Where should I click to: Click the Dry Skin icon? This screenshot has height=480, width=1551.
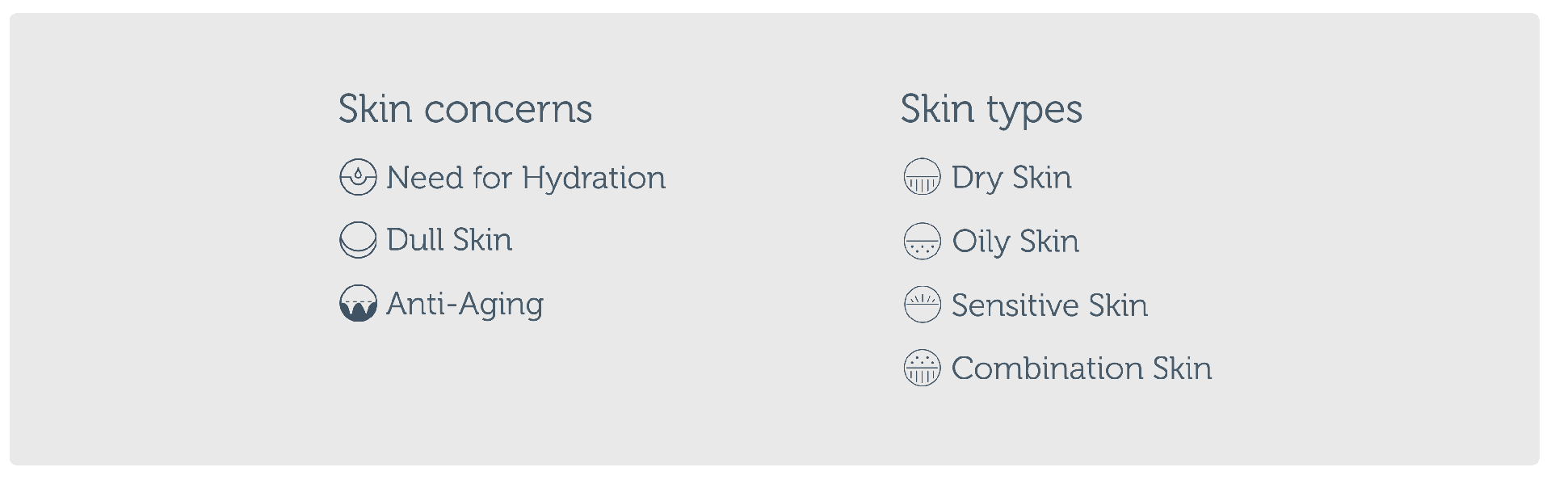pos(922,177)
